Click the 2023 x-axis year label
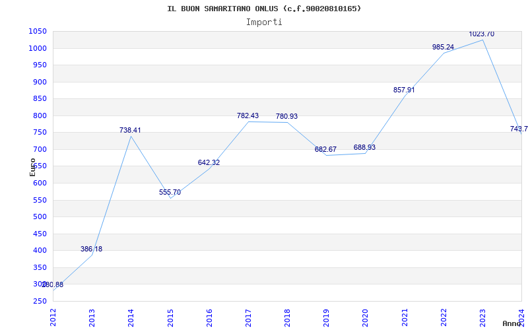This screenshot has height=330, width=528. coord(482,317)
